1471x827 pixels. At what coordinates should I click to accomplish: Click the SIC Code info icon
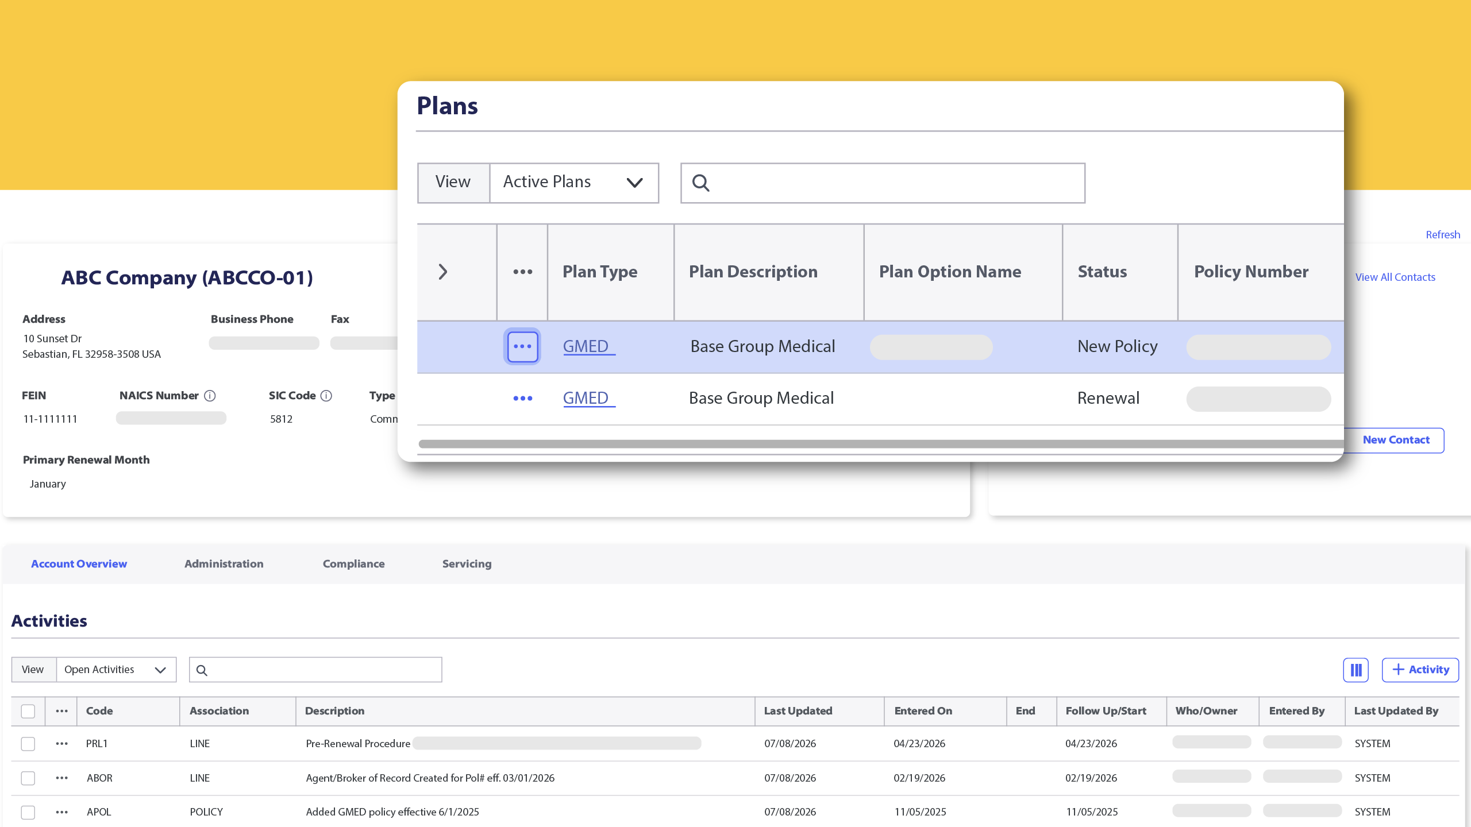(x=326, y=396)
